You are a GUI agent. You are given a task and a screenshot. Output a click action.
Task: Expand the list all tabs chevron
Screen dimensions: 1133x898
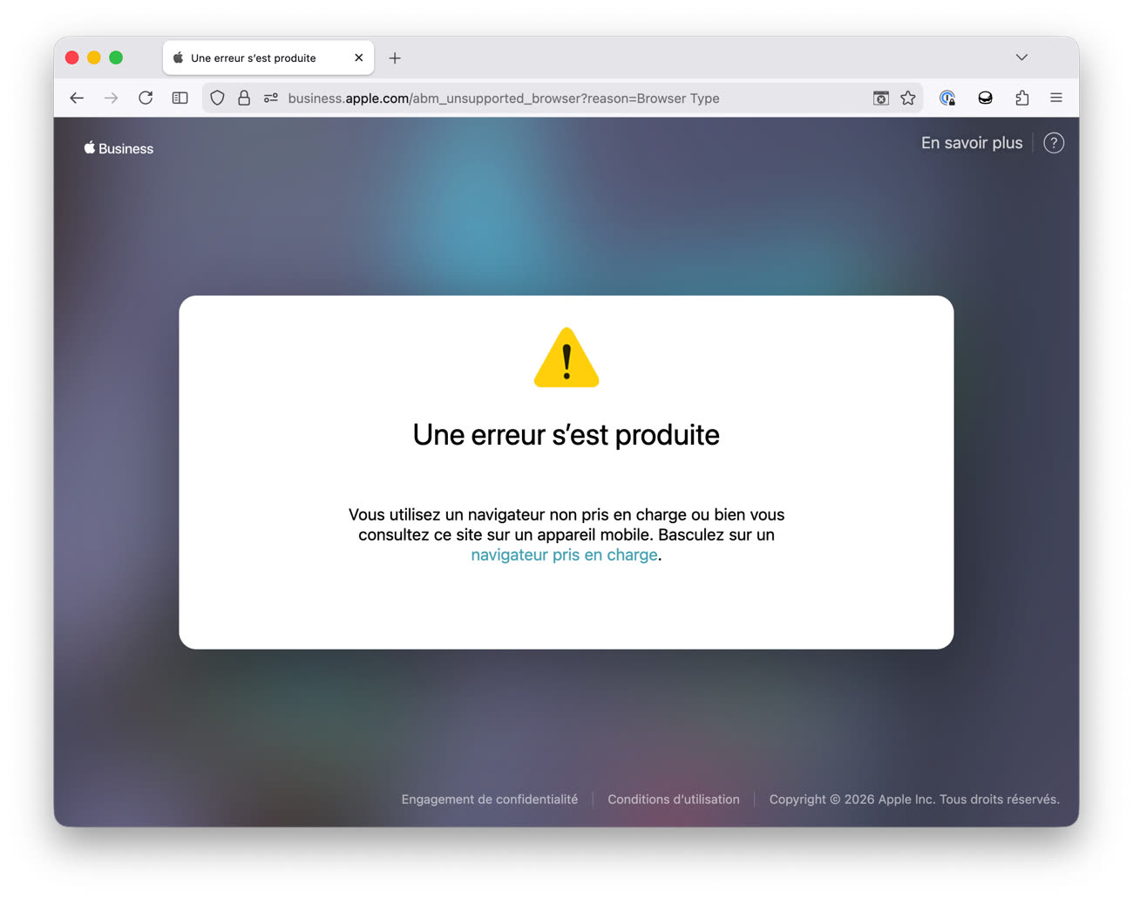[x=1021, y=58]
